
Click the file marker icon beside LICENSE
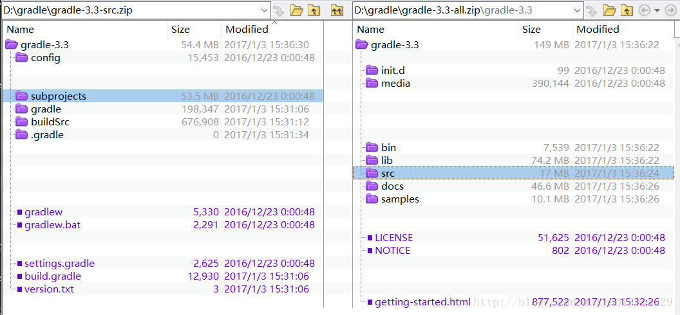click(x=370, y=238)
